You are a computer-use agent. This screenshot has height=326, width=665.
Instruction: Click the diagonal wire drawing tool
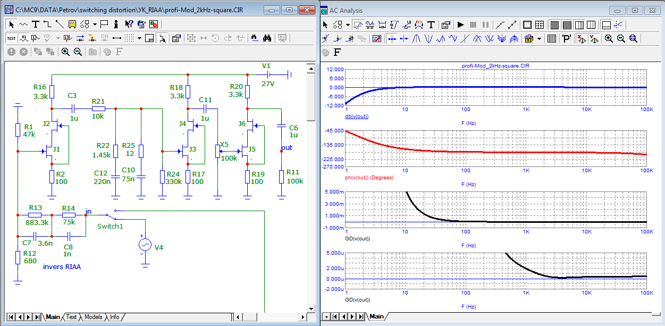(x=59, y=24)
